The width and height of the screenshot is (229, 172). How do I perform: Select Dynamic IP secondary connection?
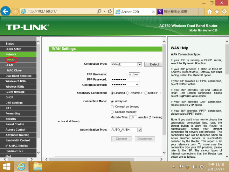click(x=128, y=93)
